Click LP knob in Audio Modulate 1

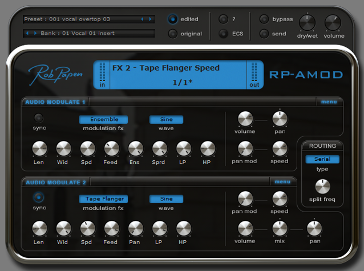(184, 148)
